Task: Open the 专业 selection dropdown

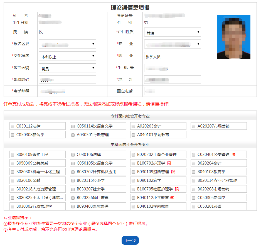Action: [x=172, y=44]
